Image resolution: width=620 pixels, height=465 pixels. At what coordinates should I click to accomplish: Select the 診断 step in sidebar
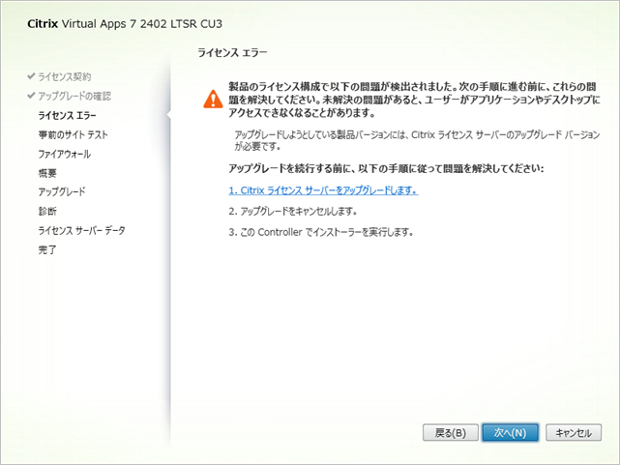47,211
